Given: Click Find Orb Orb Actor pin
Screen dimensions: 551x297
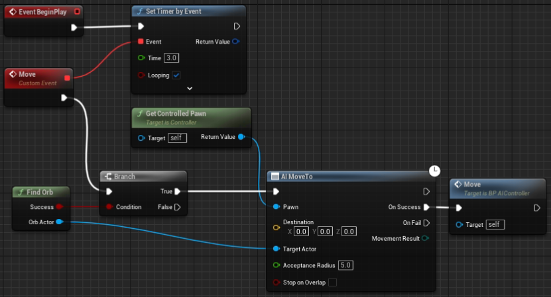Looking at the screenshot, I should point(60,222).
